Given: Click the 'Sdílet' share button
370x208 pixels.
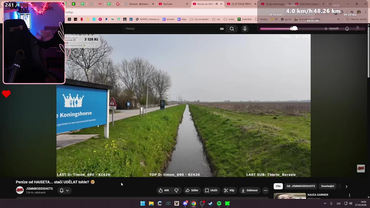Looking at the screenshot, I should click(192, 190).
